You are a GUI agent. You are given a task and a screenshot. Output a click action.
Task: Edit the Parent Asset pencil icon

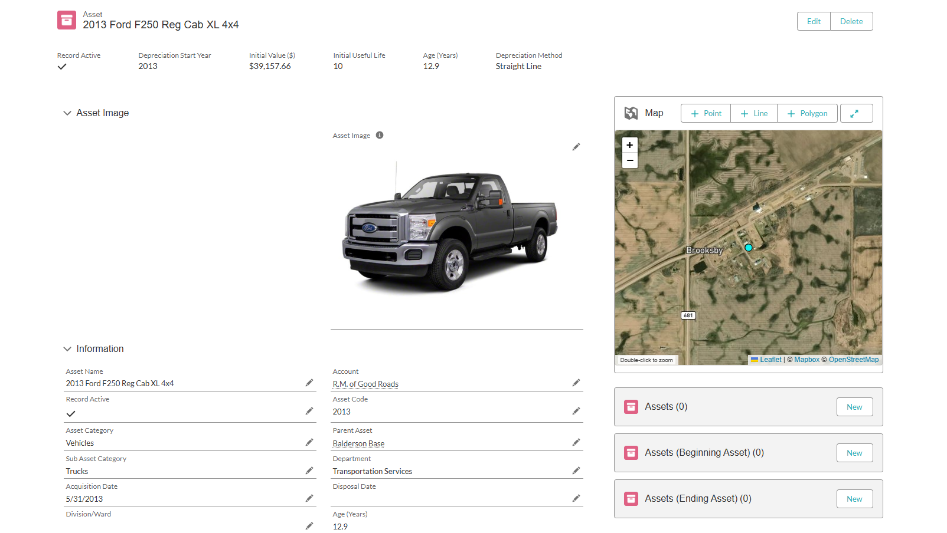(x=576, y=442)
